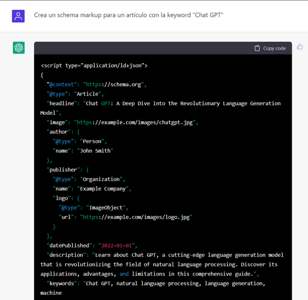Viewport: 308px width, 300px height.
Task: Click the description line starting Learn about
Action: pos(165,255)
